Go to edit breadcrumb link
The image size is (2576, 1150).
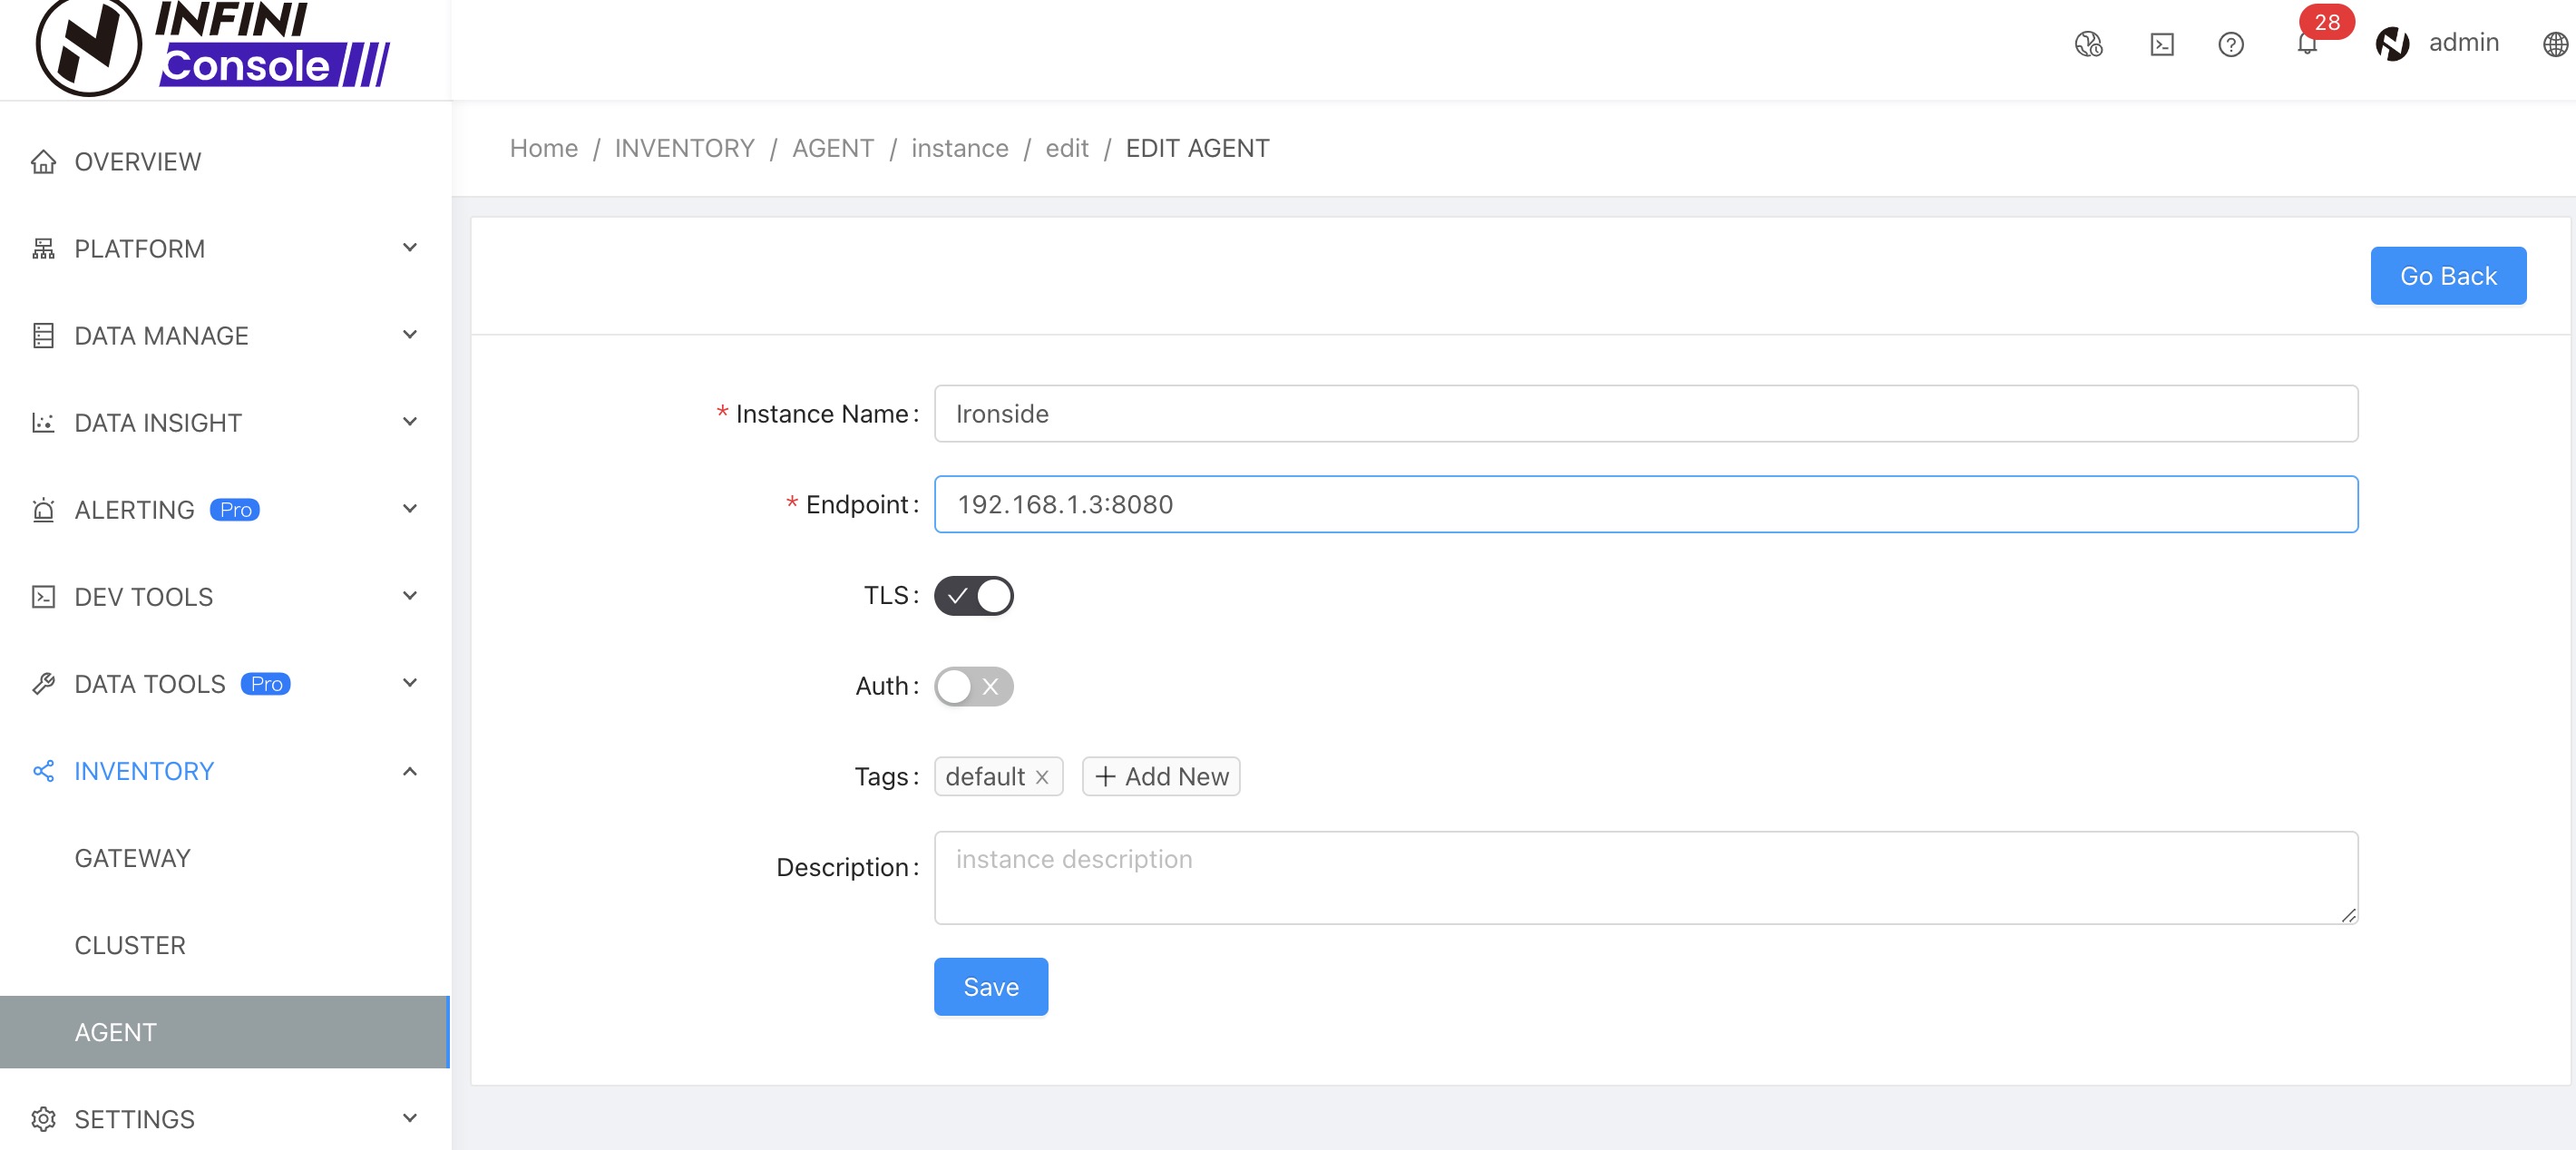(1066, 148)
